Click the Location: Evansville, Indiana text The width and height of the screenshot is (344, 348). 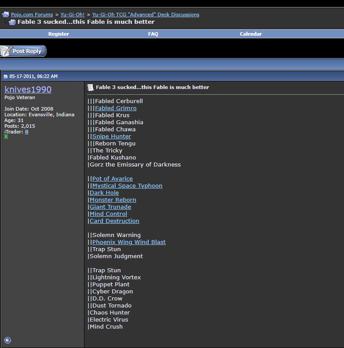[40, 115]
